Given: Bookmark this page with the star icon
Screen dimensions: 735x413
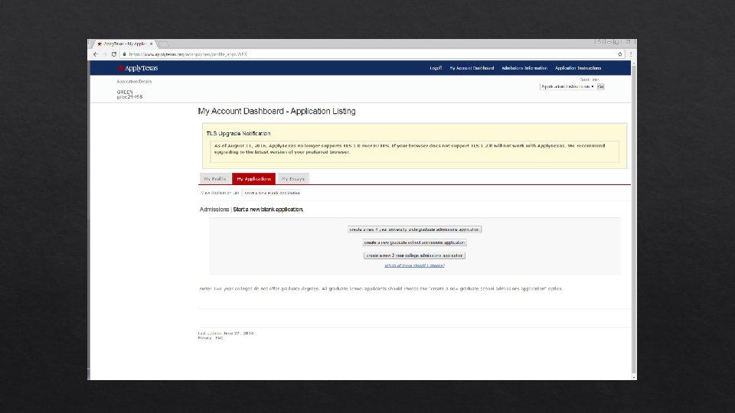Looking at the screenshot, I should click(x=620, y=54).
